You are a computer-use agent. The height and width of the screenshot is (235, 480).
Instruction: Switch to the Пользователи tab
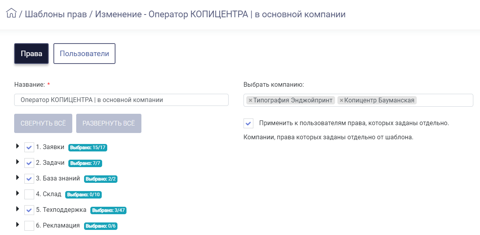click(84, 53)
